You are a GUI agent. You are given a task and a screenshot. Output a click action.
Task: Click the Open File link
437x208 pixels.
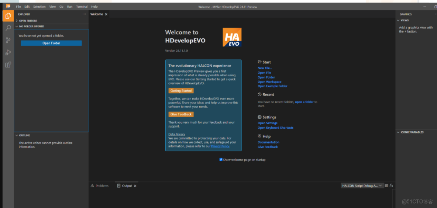[264, 73]
